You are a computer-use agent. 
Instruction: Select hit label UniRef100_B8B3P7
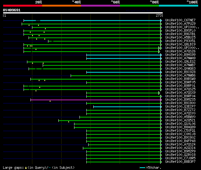point(180,162)
